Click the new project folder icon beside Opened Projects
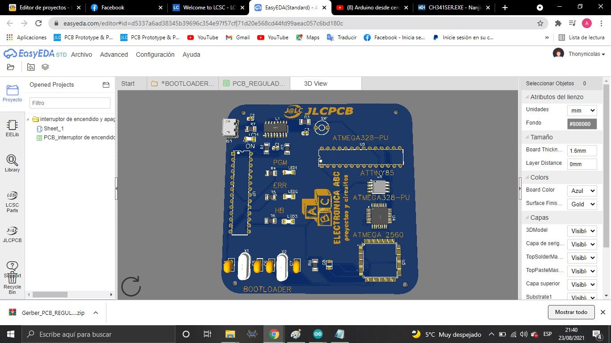This screenshot has width=611, height=343. (106, 84)
